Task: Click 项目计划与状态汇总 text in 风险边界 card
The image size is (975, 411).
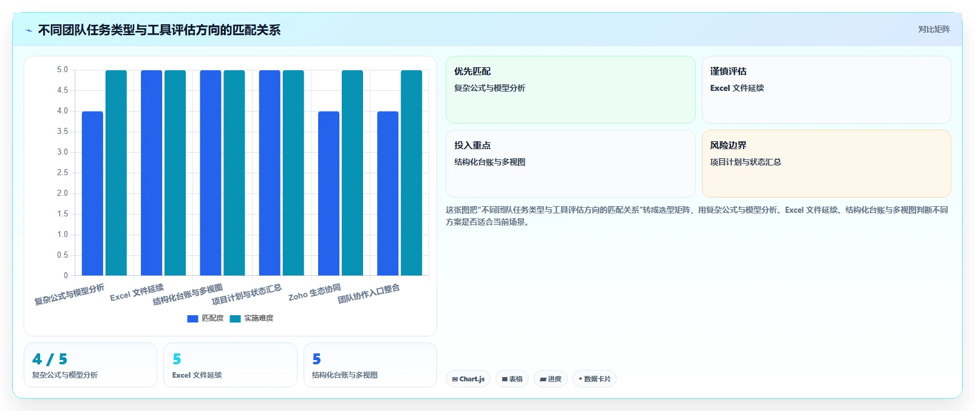Action: 746,162
